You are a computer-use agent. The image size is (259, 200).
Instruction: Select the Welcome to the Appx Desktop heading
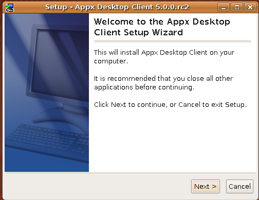click(x=162, y=22)
